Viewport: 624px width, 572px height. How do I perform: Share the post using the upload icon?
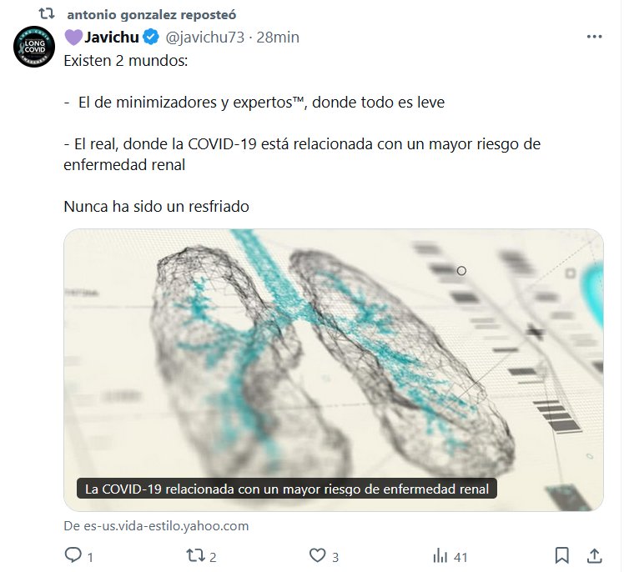pyautogui.click(x=594, y=555)
